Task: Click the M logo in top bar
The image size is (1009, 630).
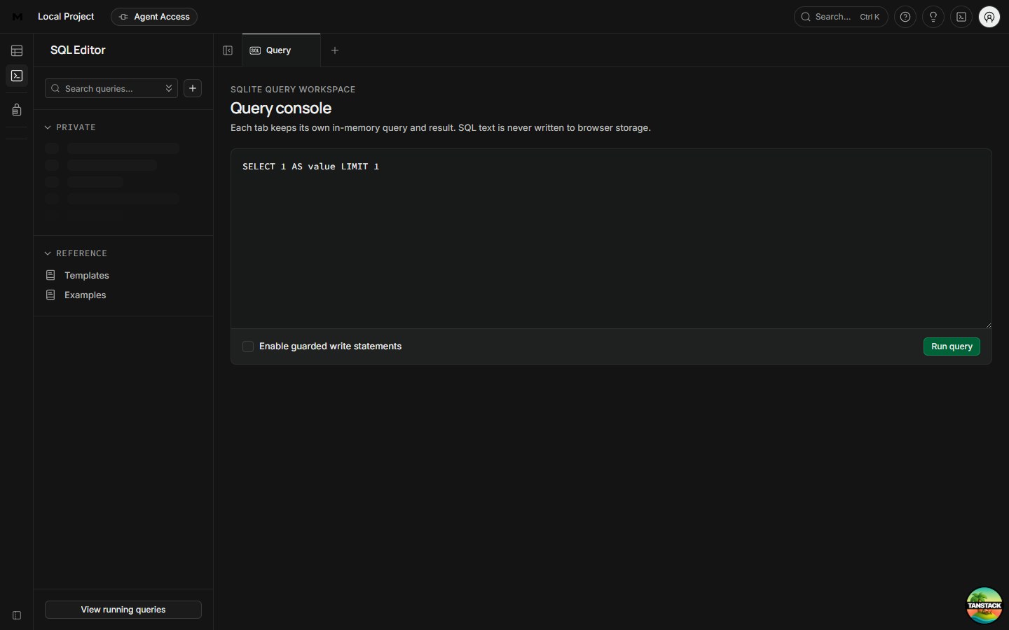Action: (x=18, y=17)
